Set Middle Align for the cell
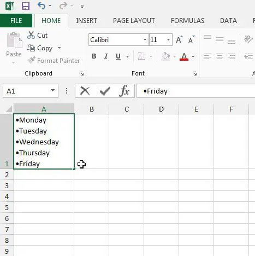The image size is (255, 256). pyautogui.click(x=220, y=39)
